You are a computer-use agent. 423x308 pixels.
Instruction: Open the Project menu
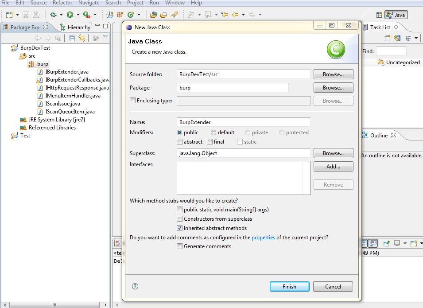point(135,3)
